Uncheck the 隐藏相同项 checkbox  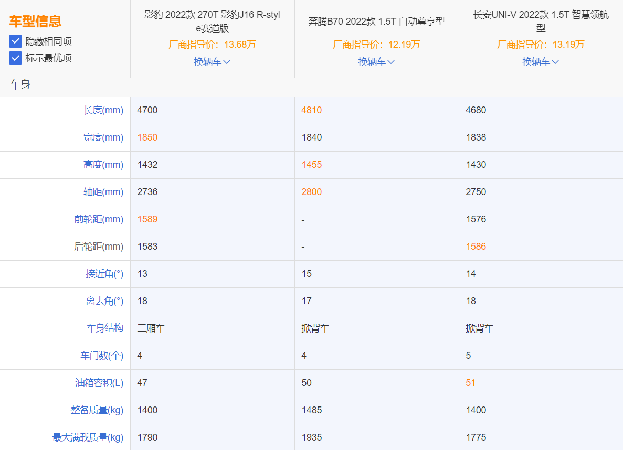[15, 41]
